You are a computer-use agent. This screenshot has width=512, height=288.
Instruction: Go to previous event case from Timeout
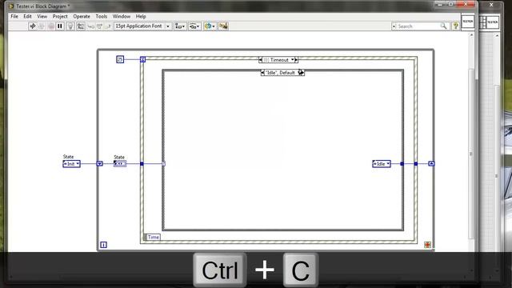click(x=261, y=60)
